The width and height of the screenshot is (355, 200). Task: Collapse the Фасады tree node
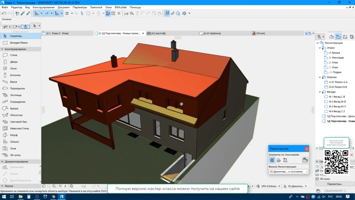click(x=320, y=92)
